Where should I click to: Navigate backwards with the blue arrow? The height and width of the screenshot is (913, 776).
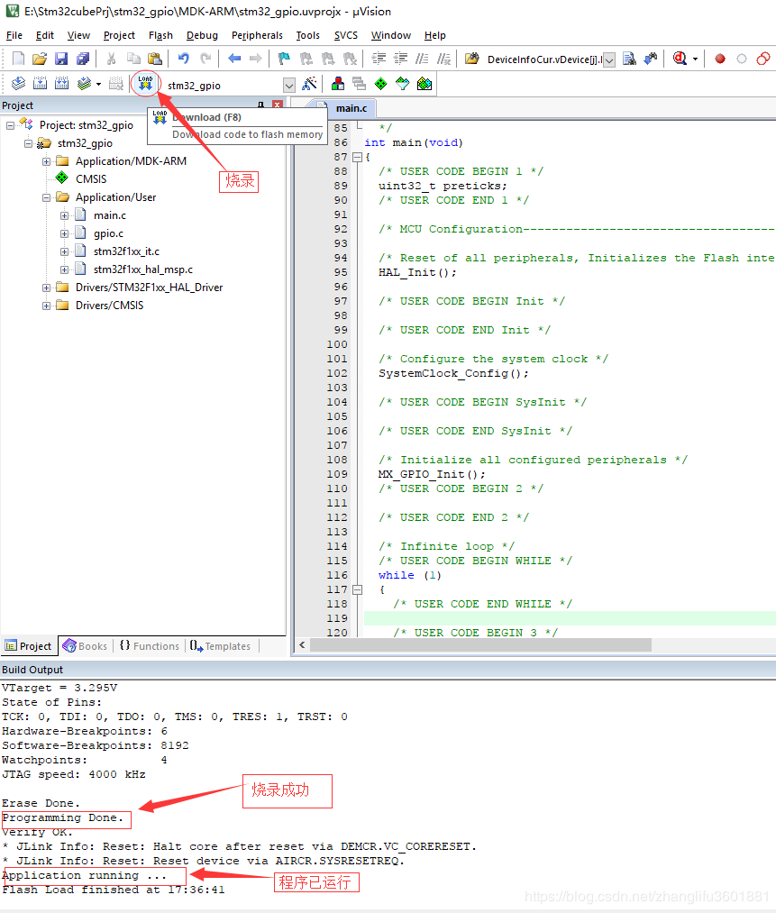(x=234, y=59)
